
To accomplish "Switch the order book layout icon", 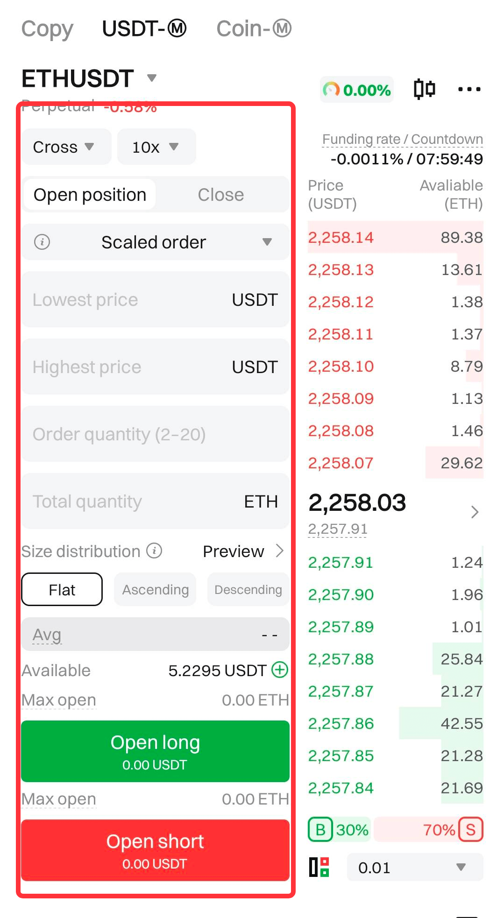I will [x=319, y=867].
